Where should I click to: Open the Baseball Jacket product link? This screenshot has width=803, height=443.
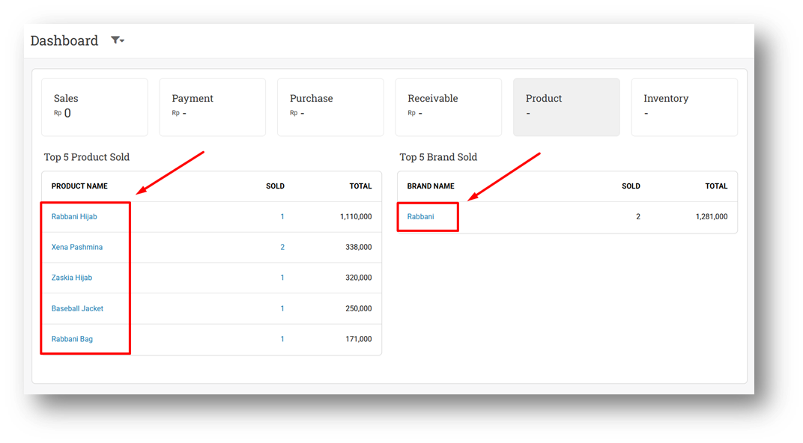point(77,308)
